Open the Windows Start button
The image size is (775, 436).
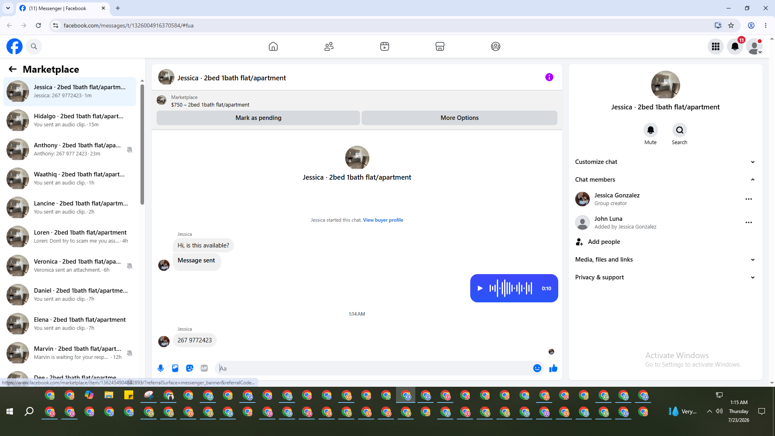coord(10,411)
